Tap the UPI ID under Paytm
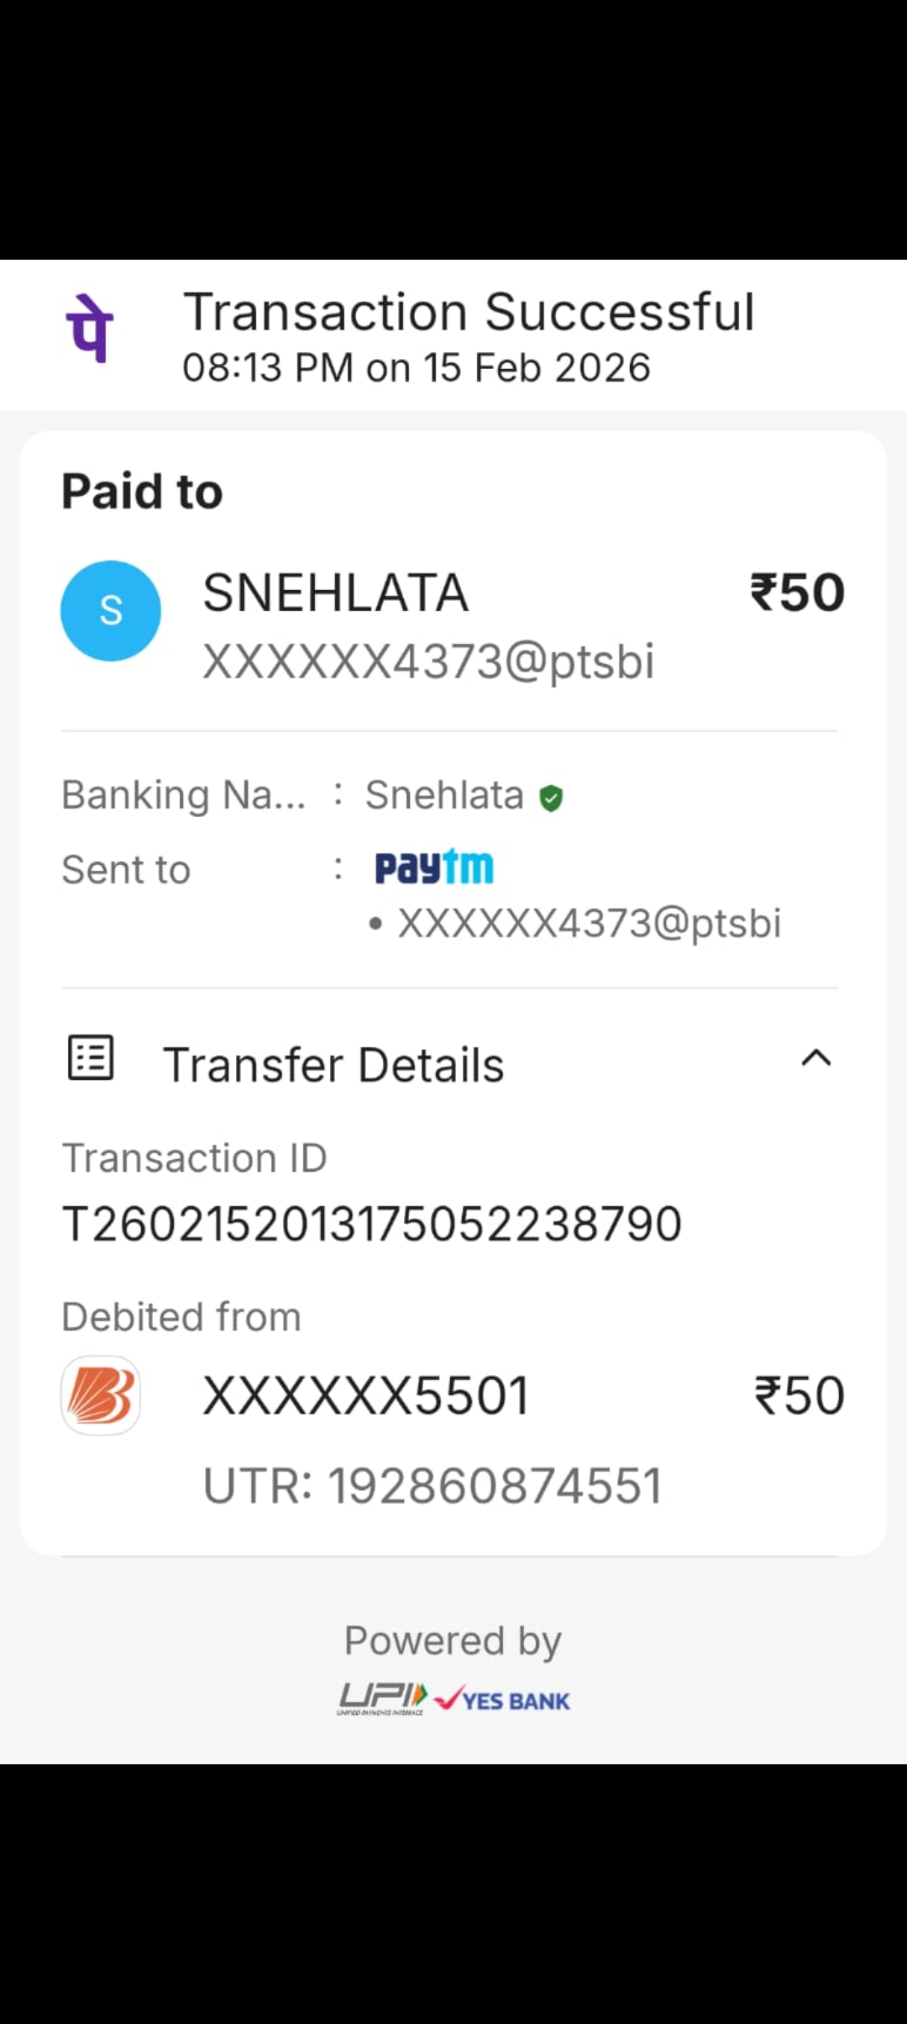The width and height of the screenshot is (907, 2024). pyautogui.click(x=590, y=924)
